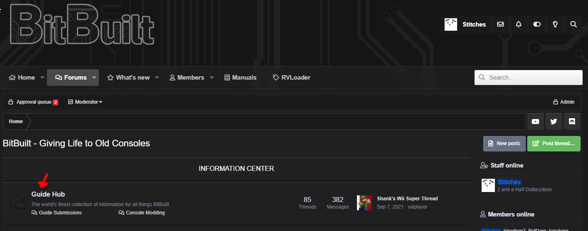588x231 pixels.
Task: Open Console Modding sub-forum
Action: click(142, 213)
